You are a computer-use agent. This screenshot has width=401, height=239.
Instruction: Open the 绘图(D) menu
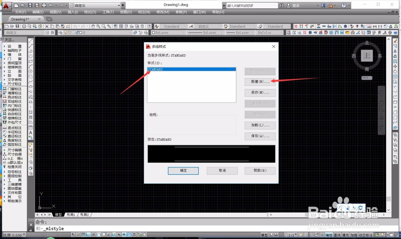pos(126,12)
